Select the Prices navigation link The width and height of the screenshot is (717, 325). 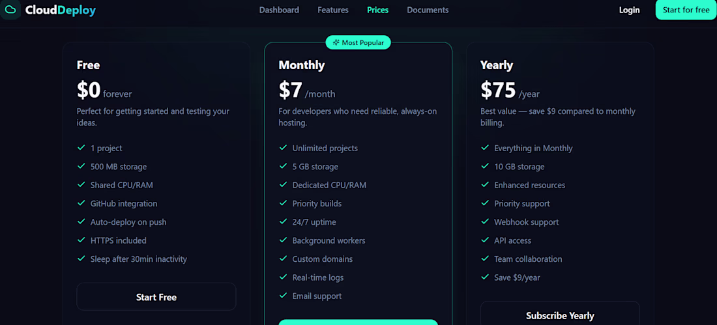pyautogui.click(x=377, y=10)
